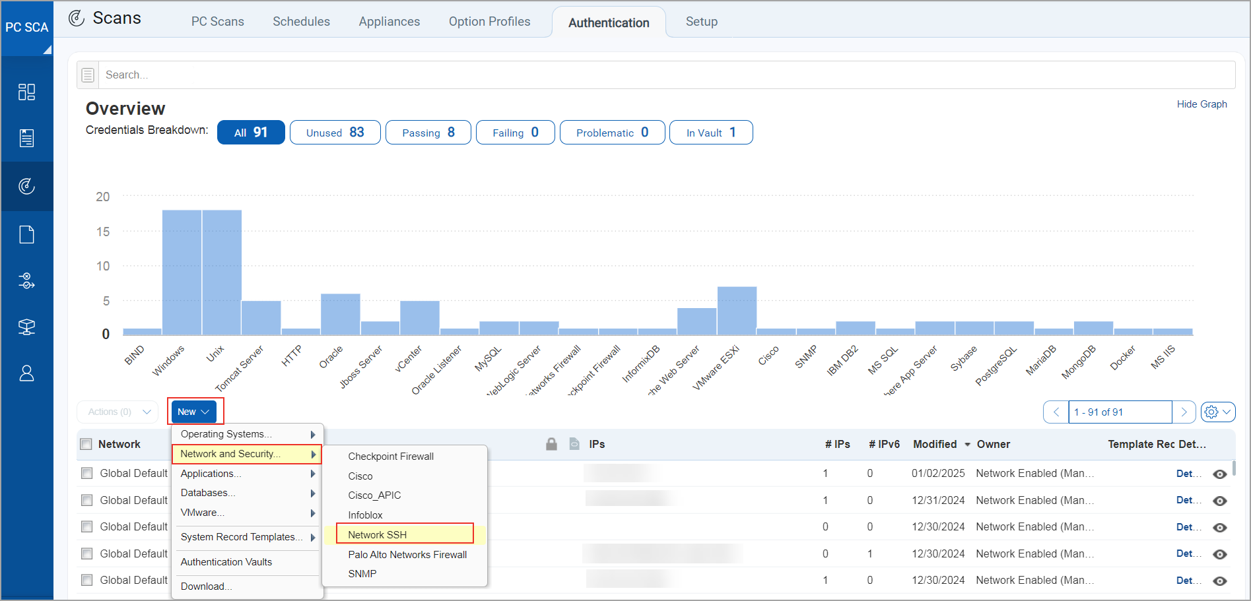The height and width of the screenshot is (601, 1251).
Task: Click the search icon beside search field
Action: 87,75
